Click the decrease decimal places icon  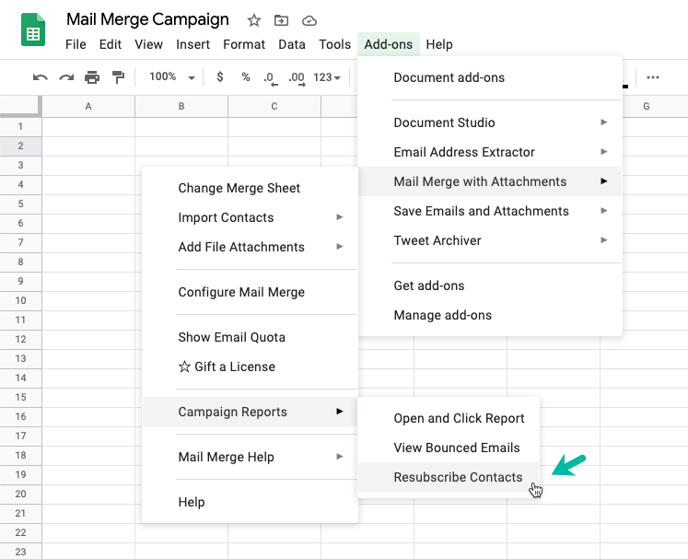[270, 78]
